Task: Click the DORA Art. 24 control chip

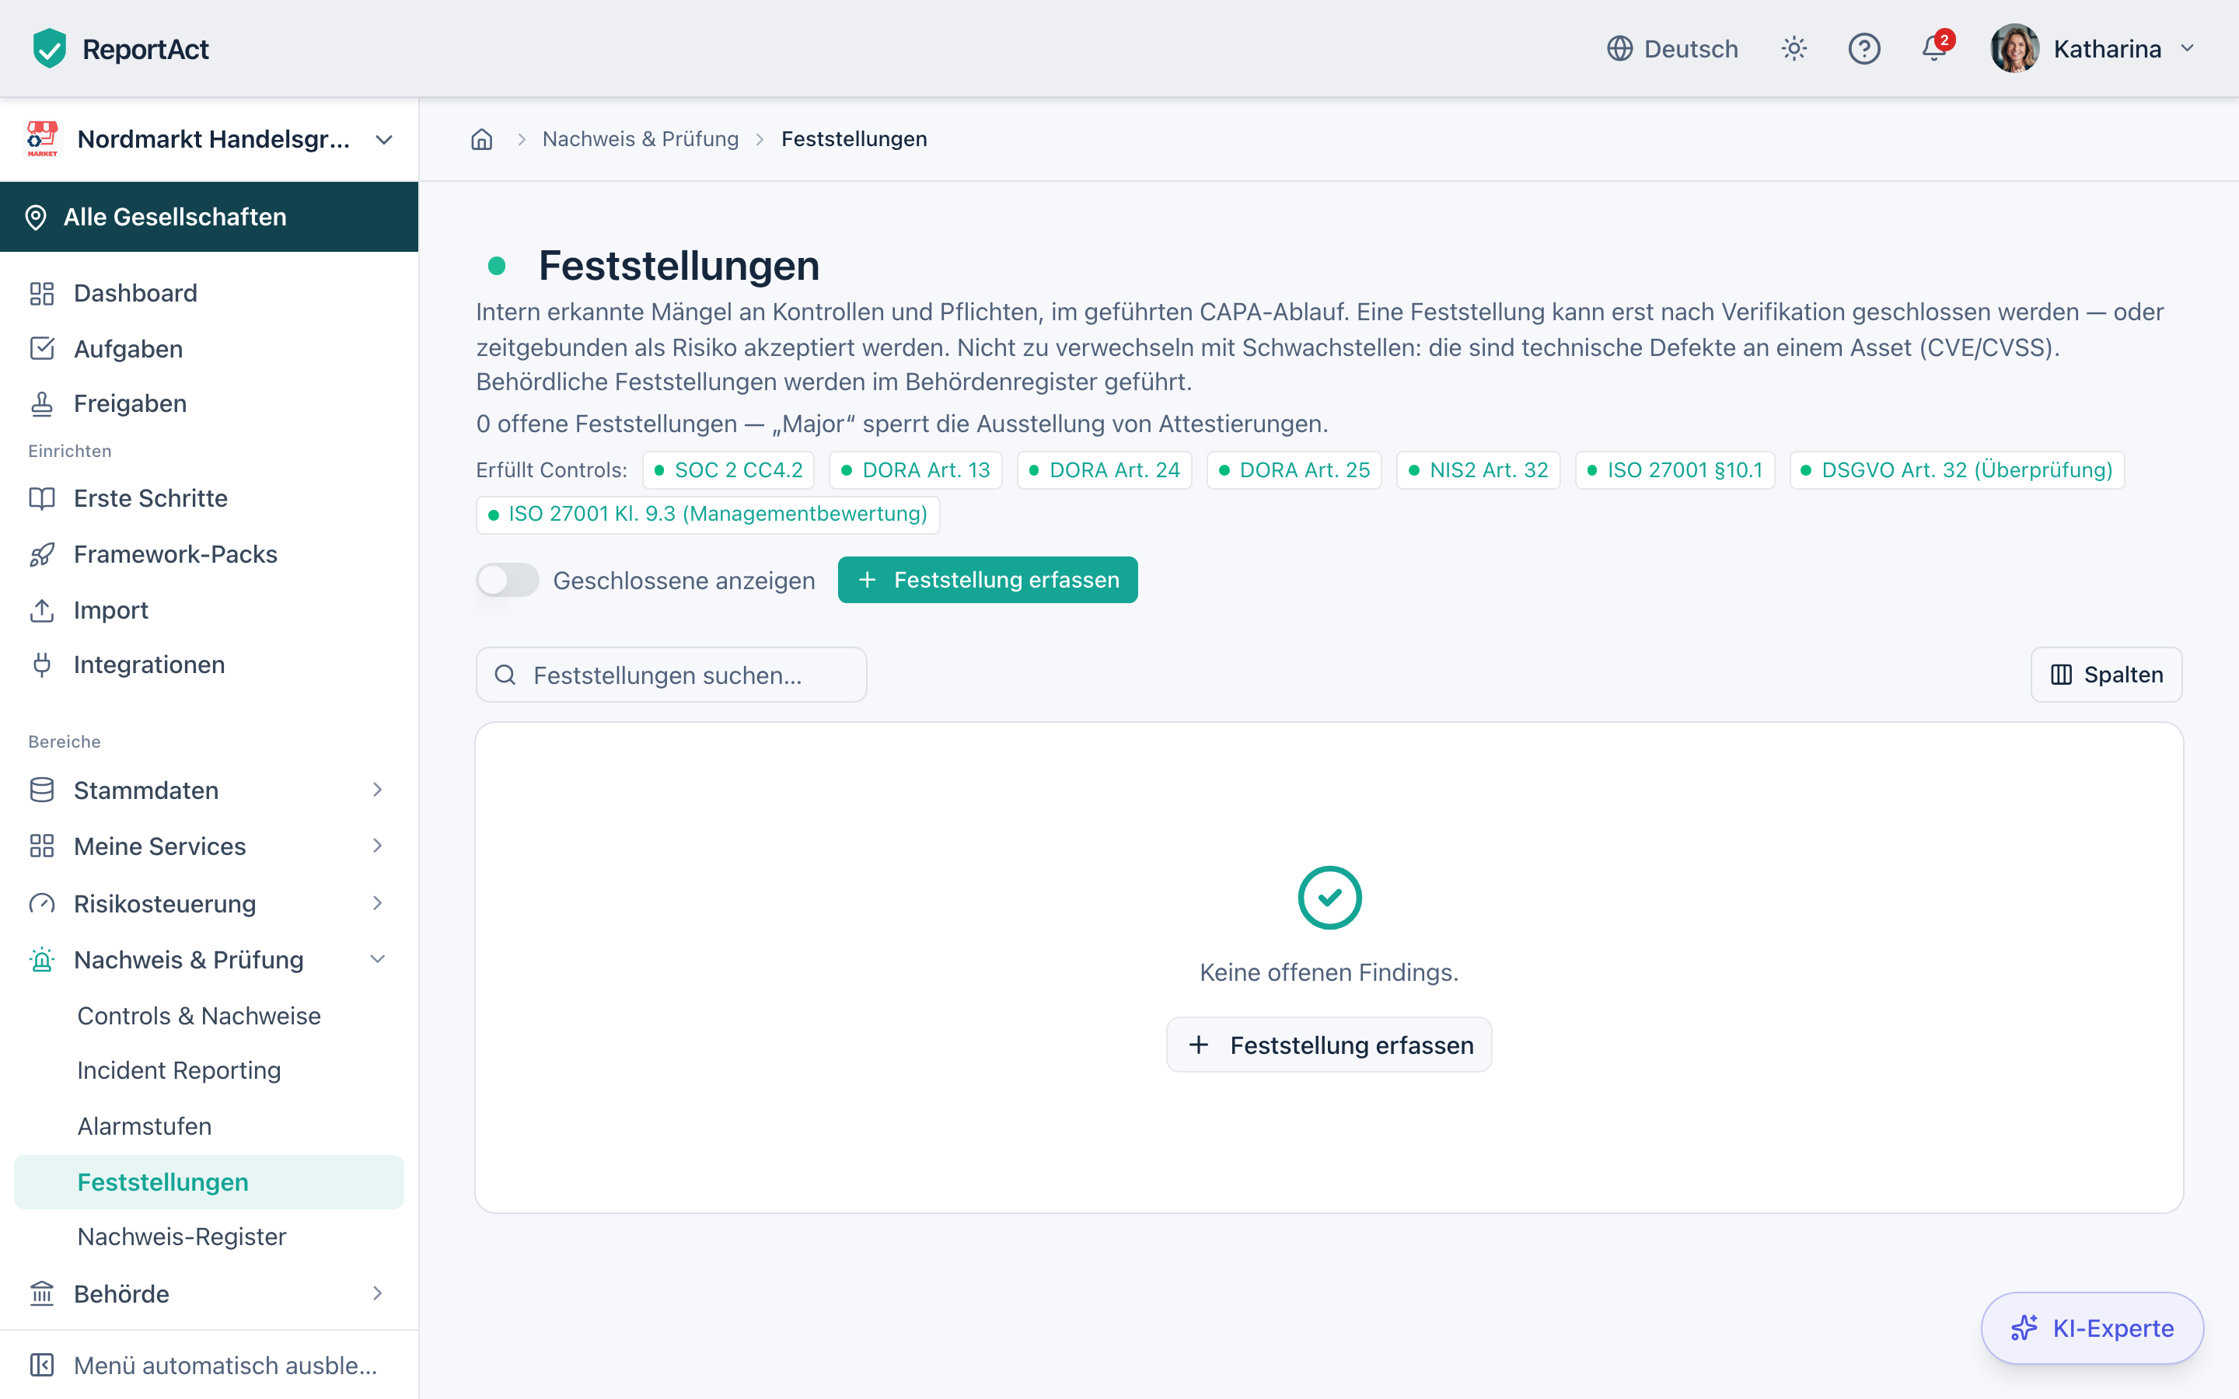Action: tap(1104, 470)
